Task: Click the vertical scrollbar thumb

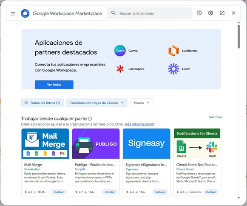Action: point(239,37)
